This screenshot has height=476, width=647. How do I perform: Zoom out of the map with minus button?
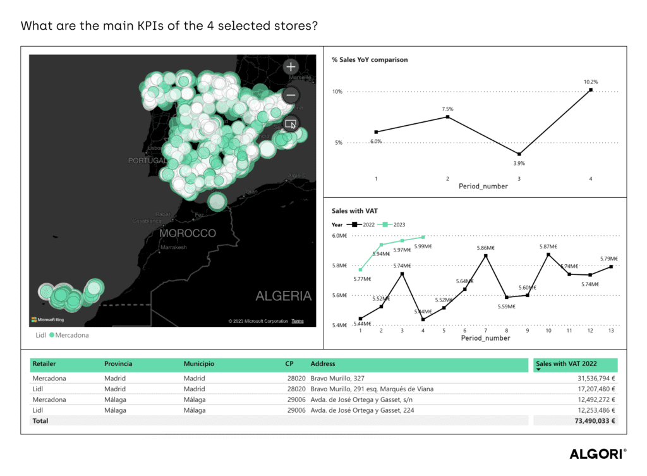pyautogui.click(x=291, y=95)
